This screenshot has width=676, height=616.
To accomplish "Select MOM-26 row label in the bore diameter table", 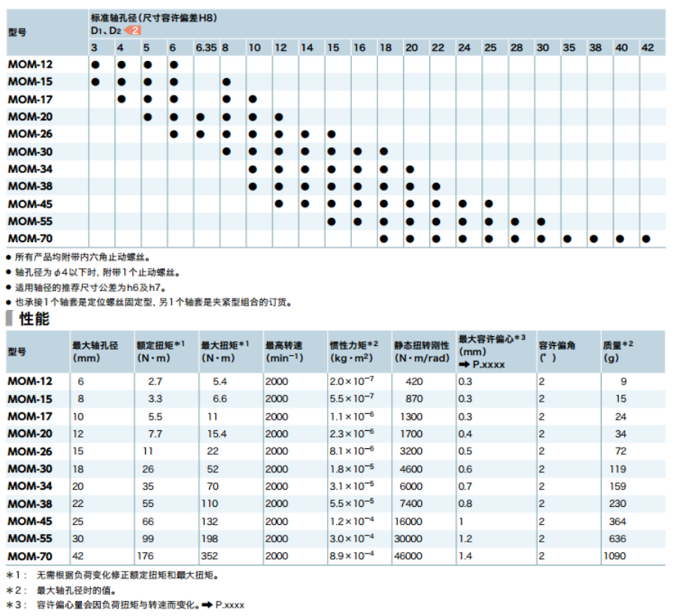I will point(30,134).
